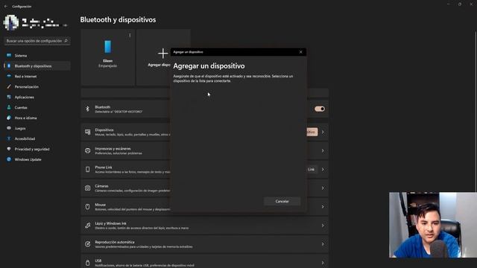Click the search magnifier icon
477x268 pixels.
click(x=66, y=41)
